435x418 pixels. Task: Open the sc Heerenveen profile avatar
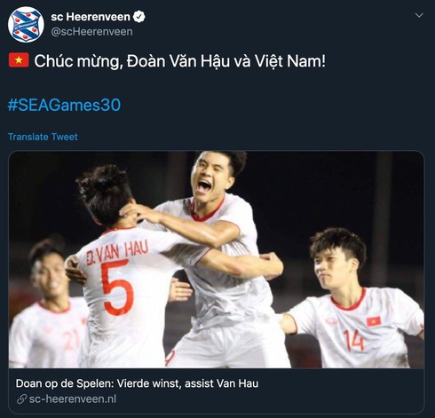pyautogui.click(x=26, y=24)
